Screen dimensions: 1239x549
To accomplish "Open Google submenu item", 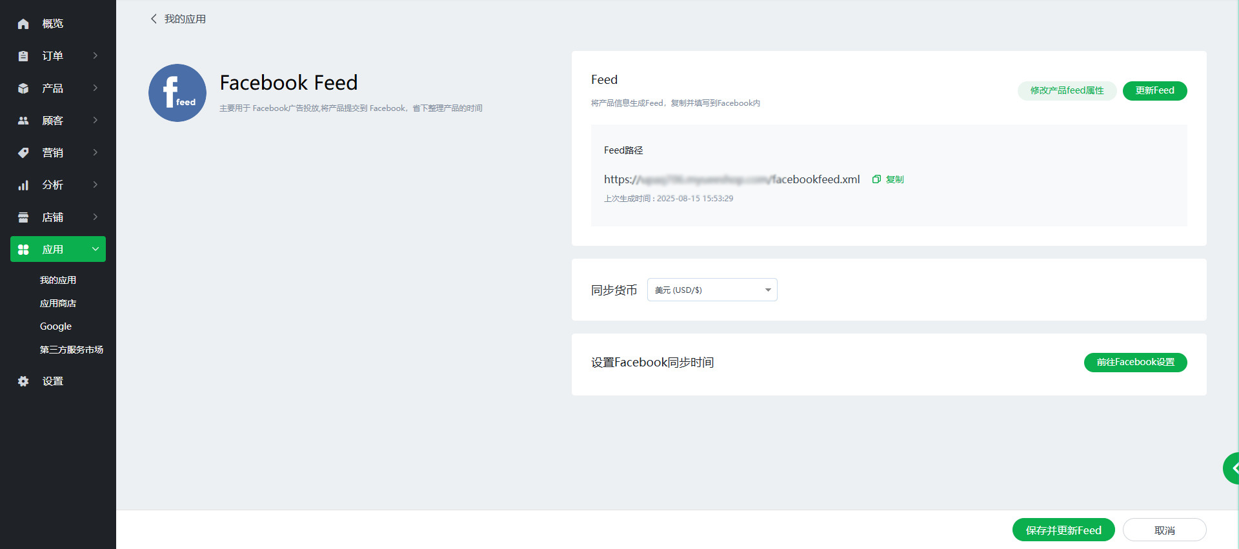I will point(55,326).
